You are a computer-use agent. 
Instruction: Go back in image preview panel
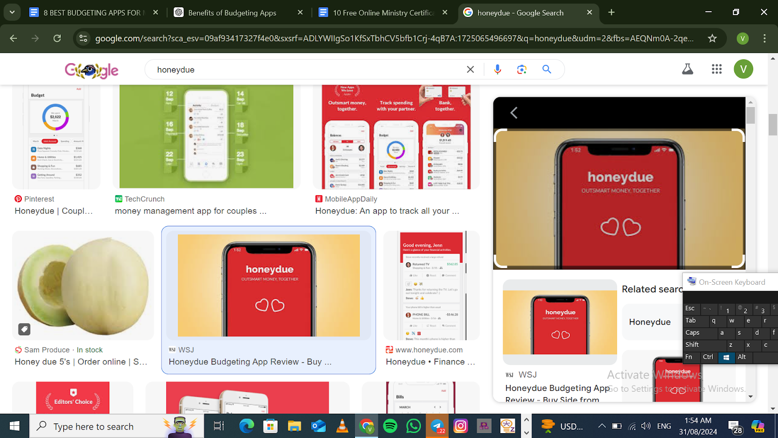pyautogui.click(x=514, y=113)
